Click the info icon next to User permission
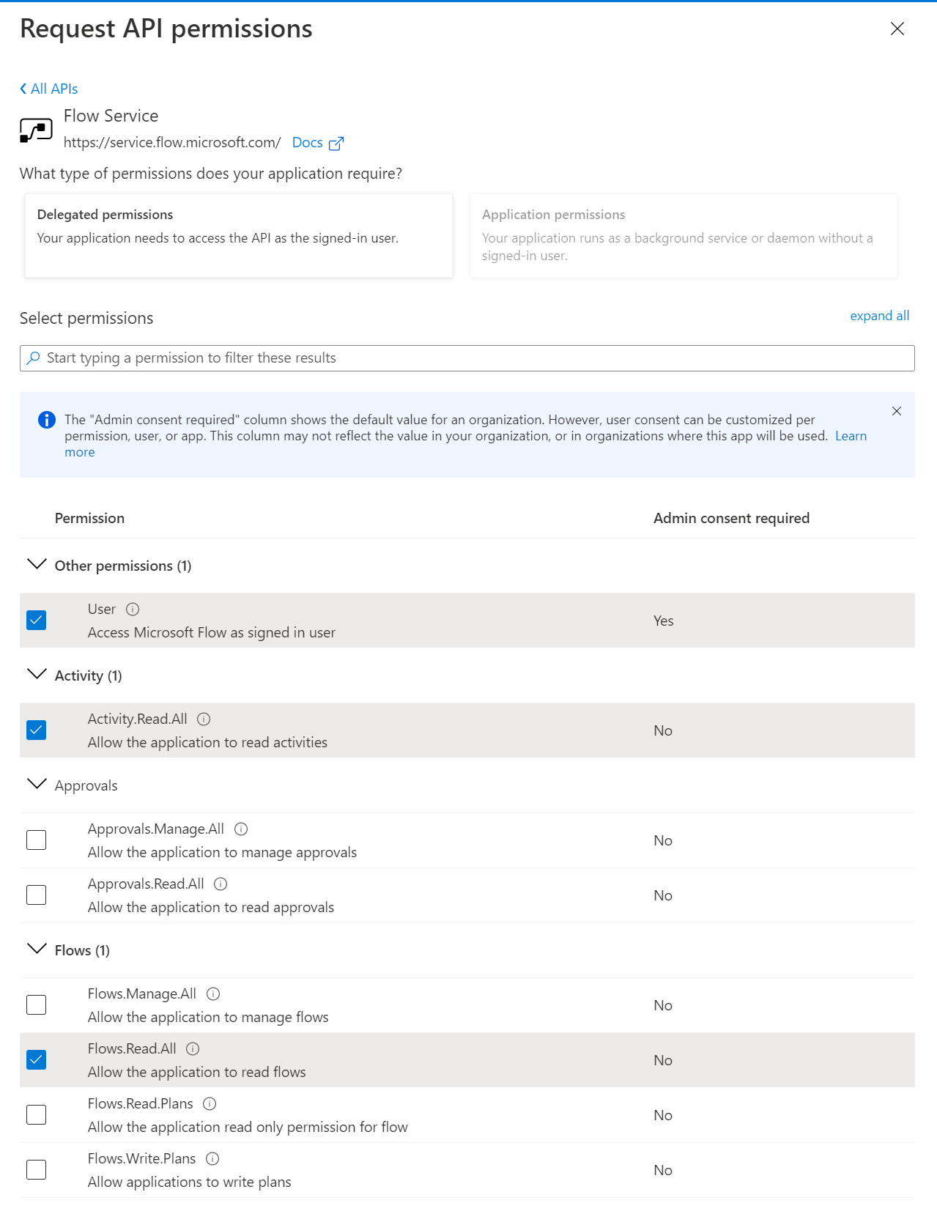Viewport: 937px width, 1214px height. pos(133,609)
